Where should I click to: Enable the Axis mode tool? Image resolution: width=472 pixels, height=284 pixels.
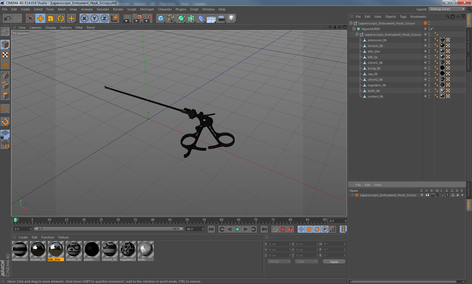pos(5,109)
